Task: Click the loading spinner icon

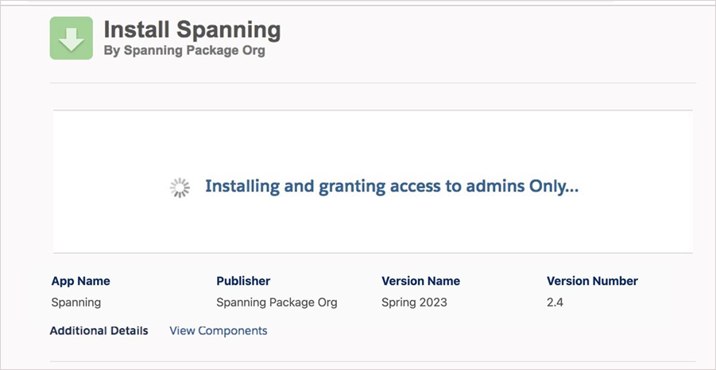Action: (x=180, y=187)
